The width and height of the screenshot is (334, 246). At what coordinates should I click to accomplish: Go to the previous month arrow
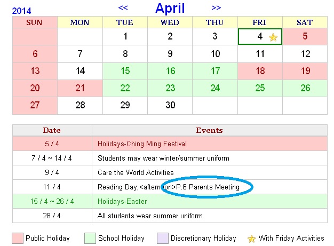(123, 7)
